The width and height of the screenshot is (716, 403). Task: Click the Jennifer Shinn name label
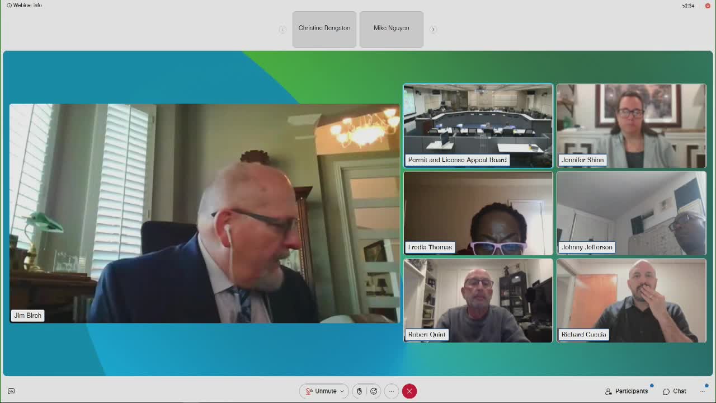[x=582, y=160]
